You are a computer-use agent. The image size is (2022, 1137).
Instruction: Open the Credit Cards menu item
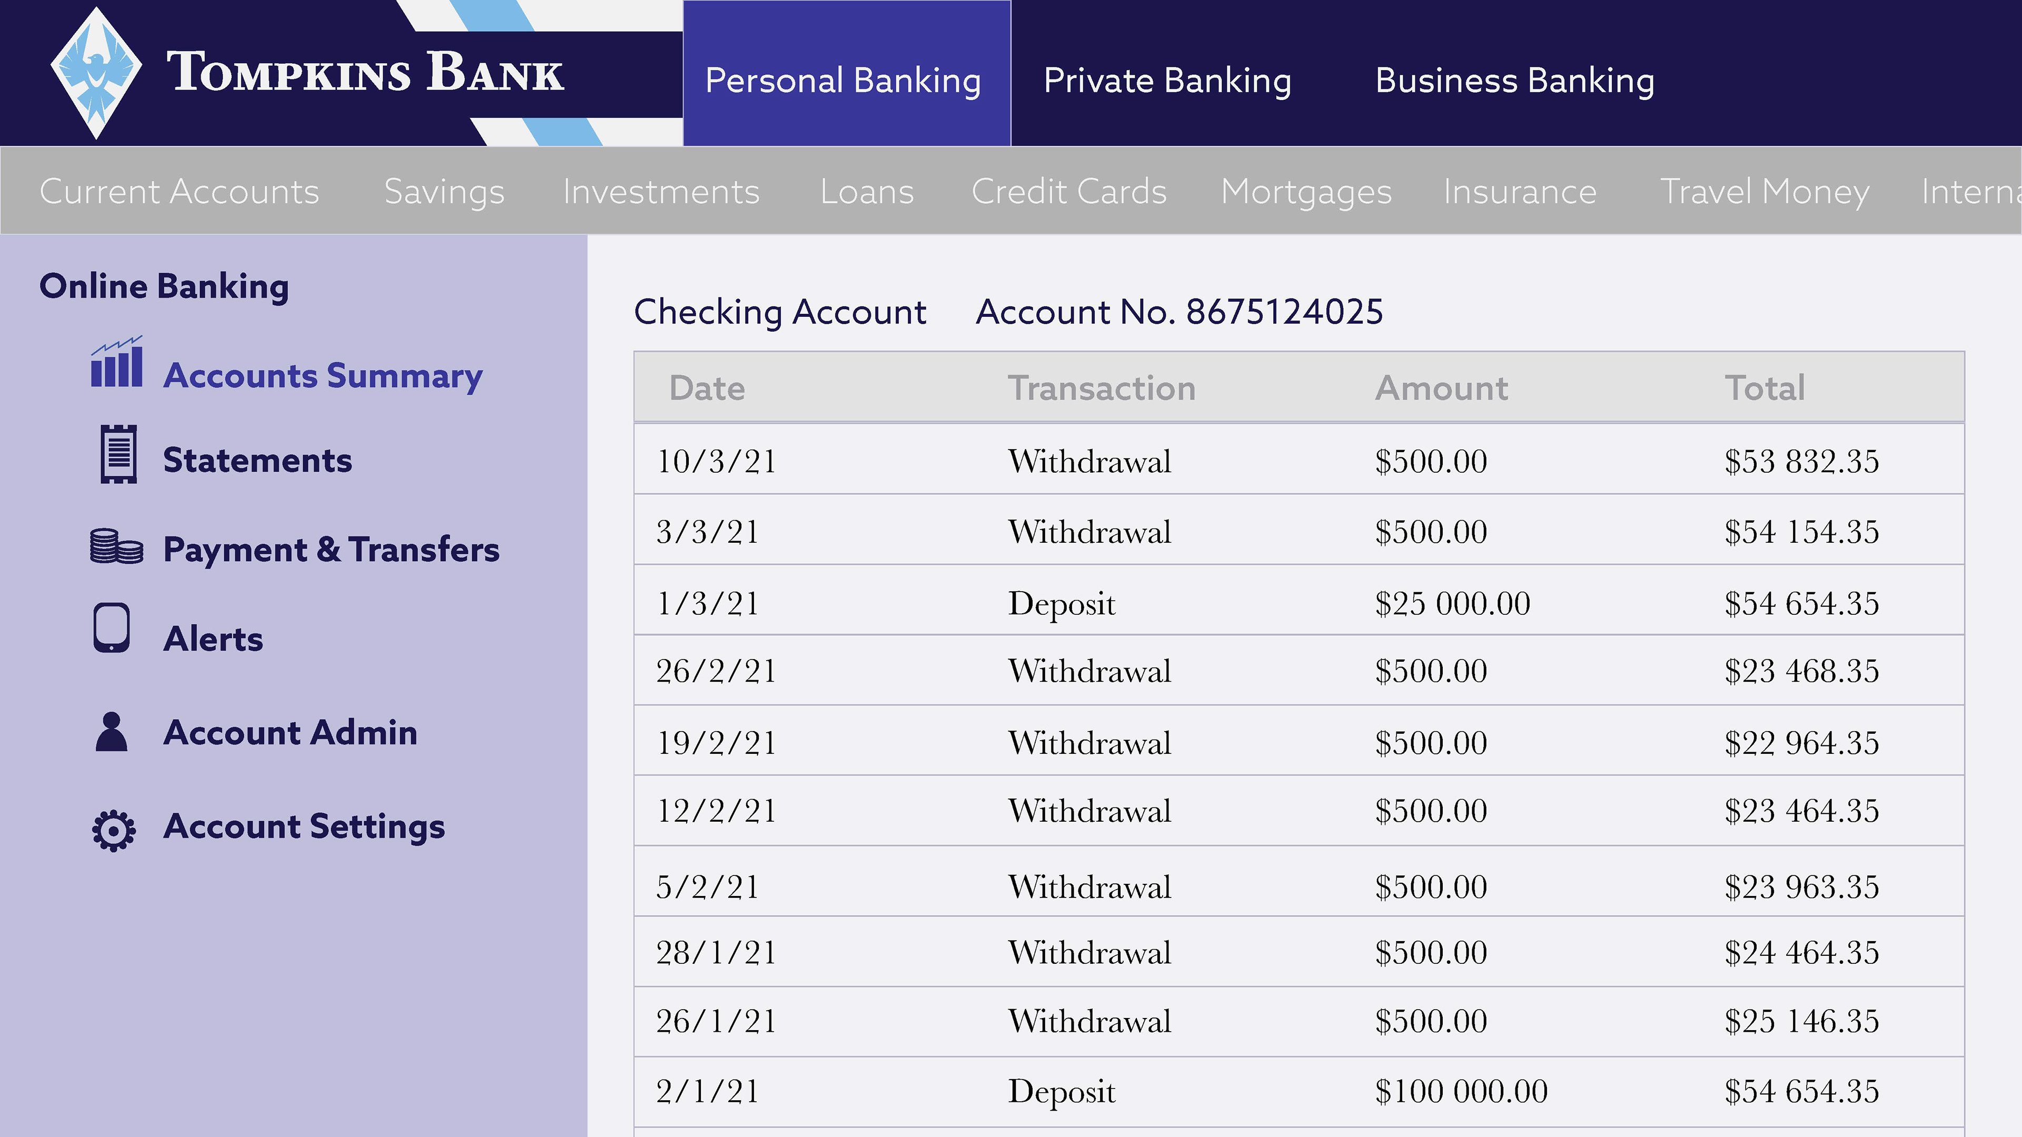[x=1069, y=192]
